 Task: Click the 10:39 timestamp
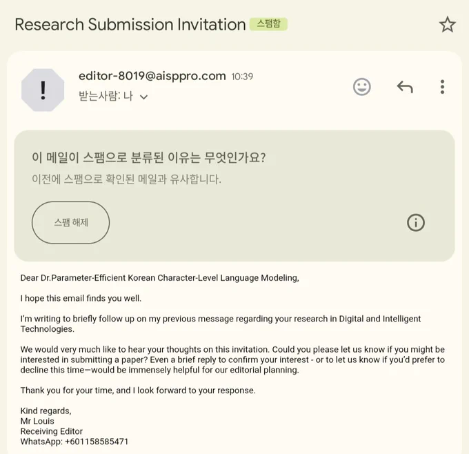tap(242, 77)
